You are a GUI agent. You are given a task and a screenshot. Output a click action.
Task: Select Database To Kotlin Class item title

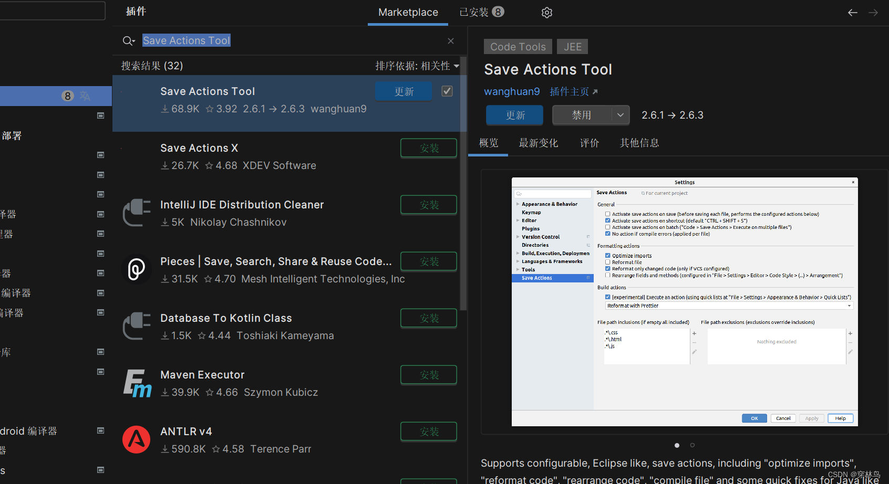[x=226, y=318]
